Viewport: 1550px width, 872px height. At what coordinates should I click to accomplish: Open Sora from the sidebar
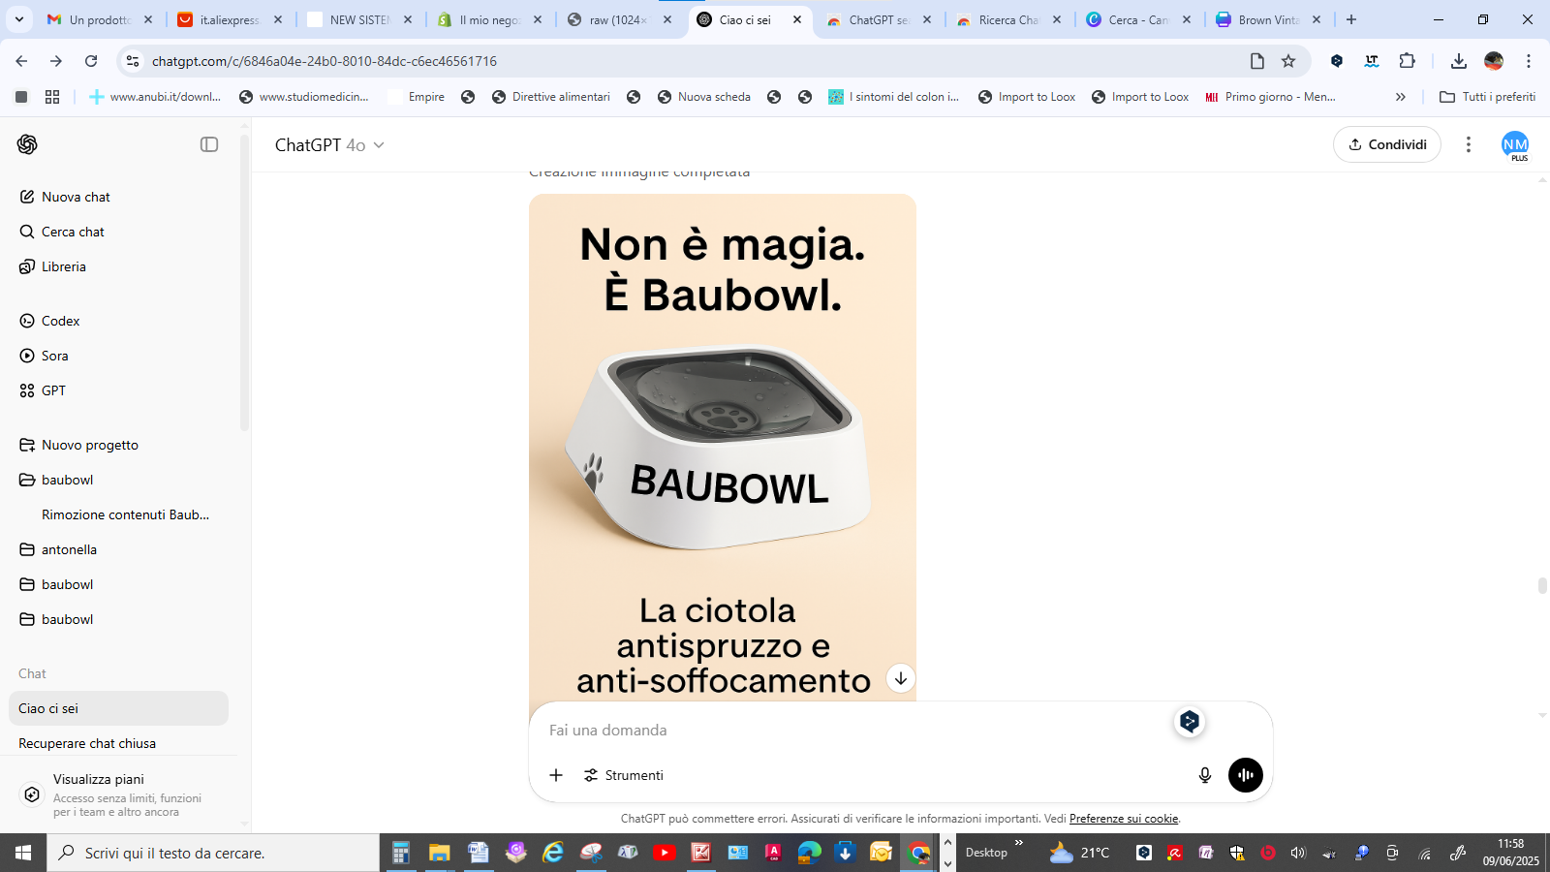click(55, 356)
